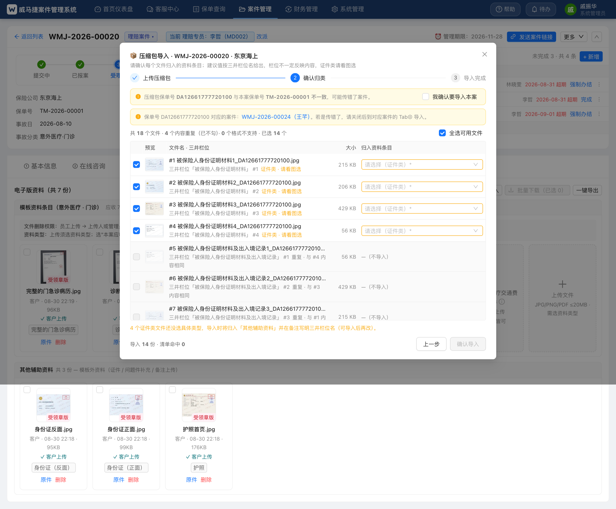This screenshot has height=509, width=616.
Task: Open the three-dot menu for 2026-09-01 row
Action: pos(599,114)
